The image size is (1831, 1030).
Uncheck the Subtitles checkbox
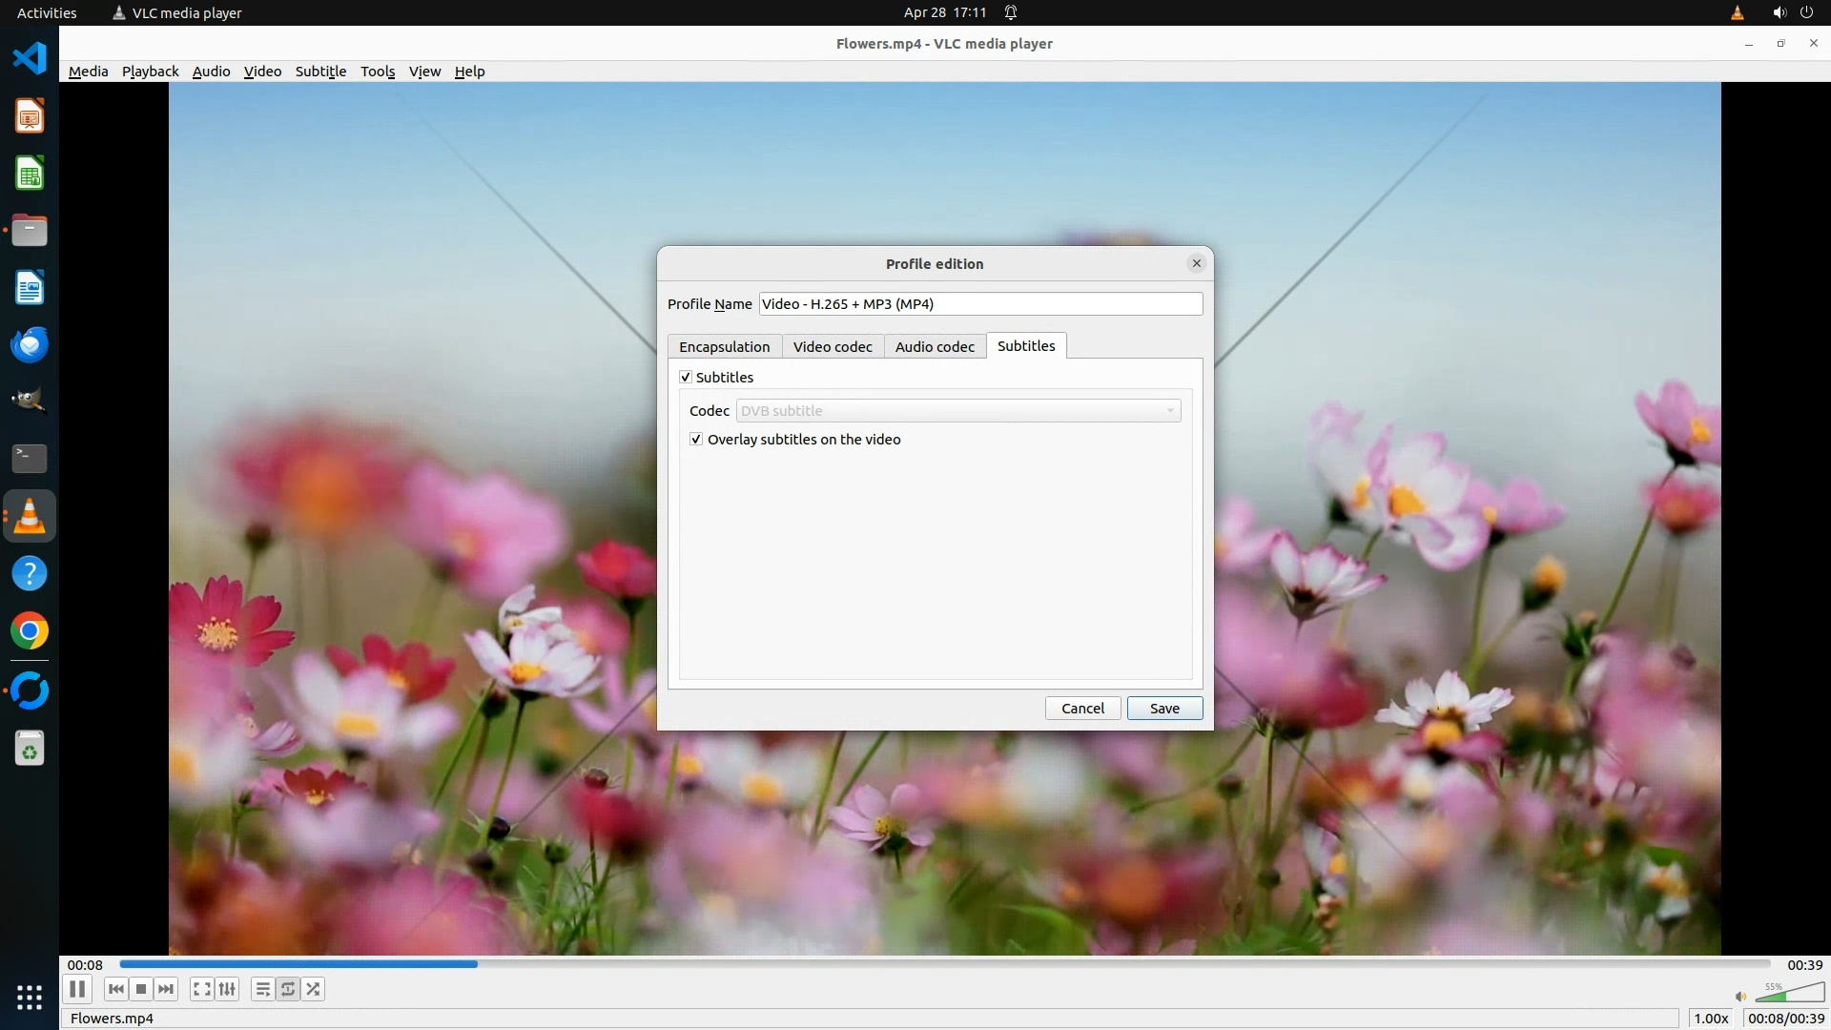686,378
